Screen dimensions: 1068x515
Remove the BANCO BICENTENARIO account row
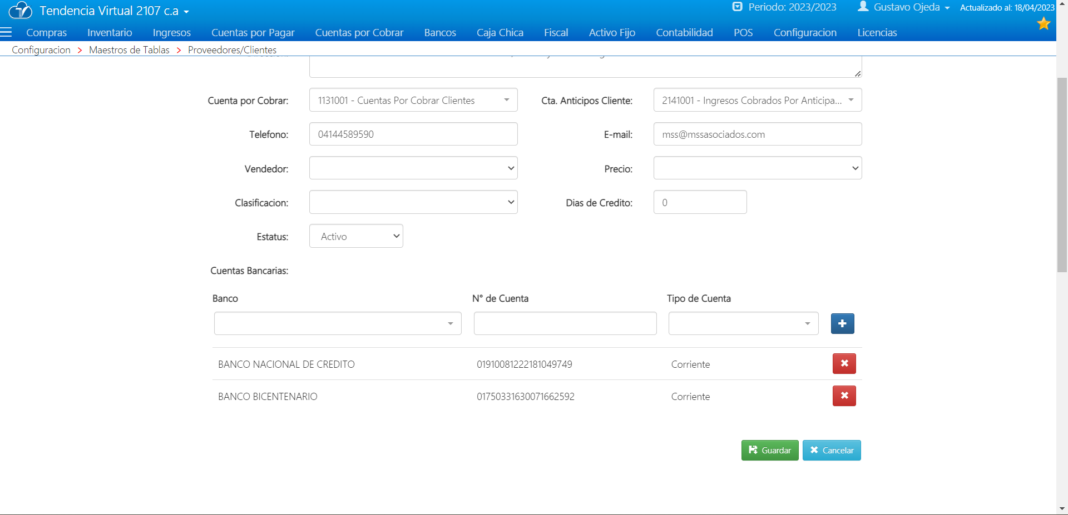pyautogui.click(x=844, y=396)
